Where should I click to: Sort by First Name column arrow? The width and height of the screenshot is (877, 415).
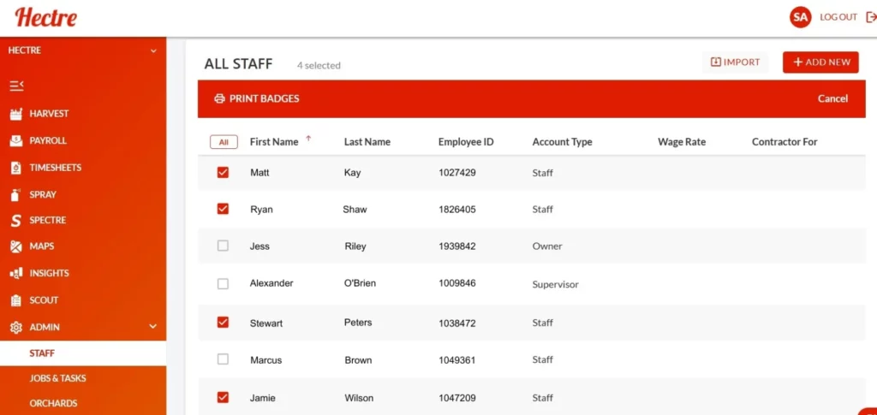click(x=308, y=139)
